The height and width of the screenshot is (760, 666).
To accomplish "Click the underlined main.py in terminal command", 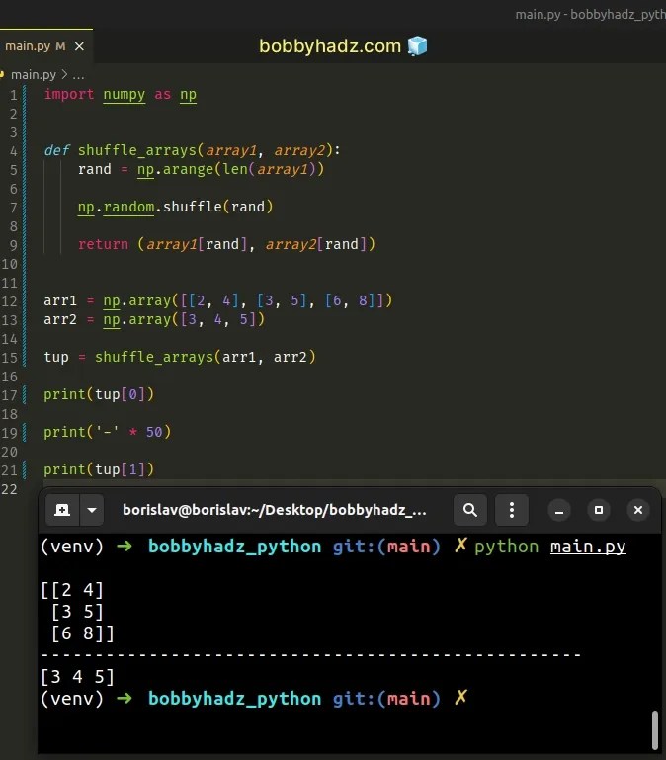I will point(588,547).
